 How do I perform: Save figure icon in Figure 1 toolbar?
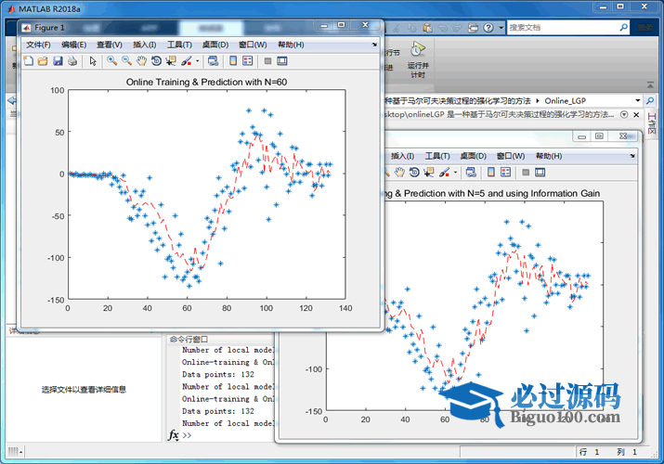click(58, 61)
